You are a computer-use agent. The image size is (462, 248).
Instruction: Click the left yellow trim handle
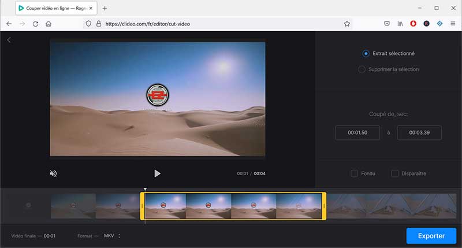(142, 206)
